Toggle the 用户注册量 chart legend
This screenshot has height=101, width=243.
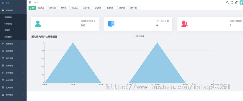pos(138,36)
